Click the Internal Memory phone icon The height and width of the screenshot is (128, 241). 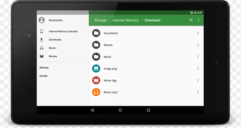click(42, 31)
